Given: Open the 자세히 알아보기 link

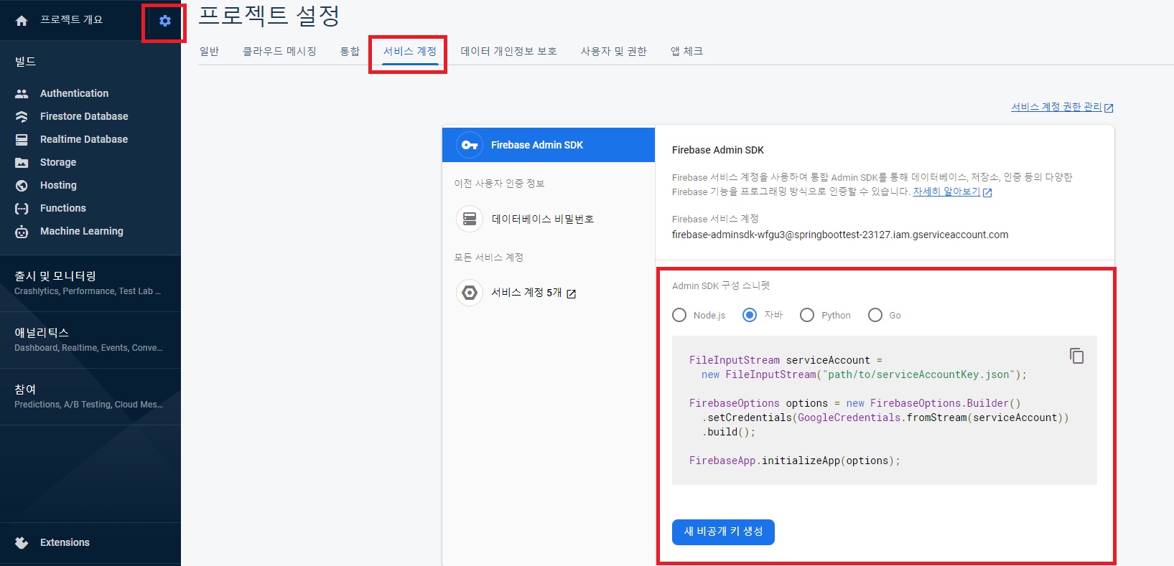Looking at the screenshot, I should click(x=946, y=192).
